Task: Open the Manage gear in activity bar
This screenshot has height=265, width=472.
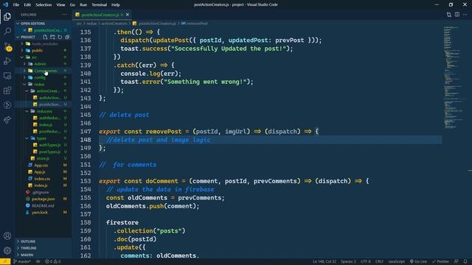Action: (x=7, y=250)
